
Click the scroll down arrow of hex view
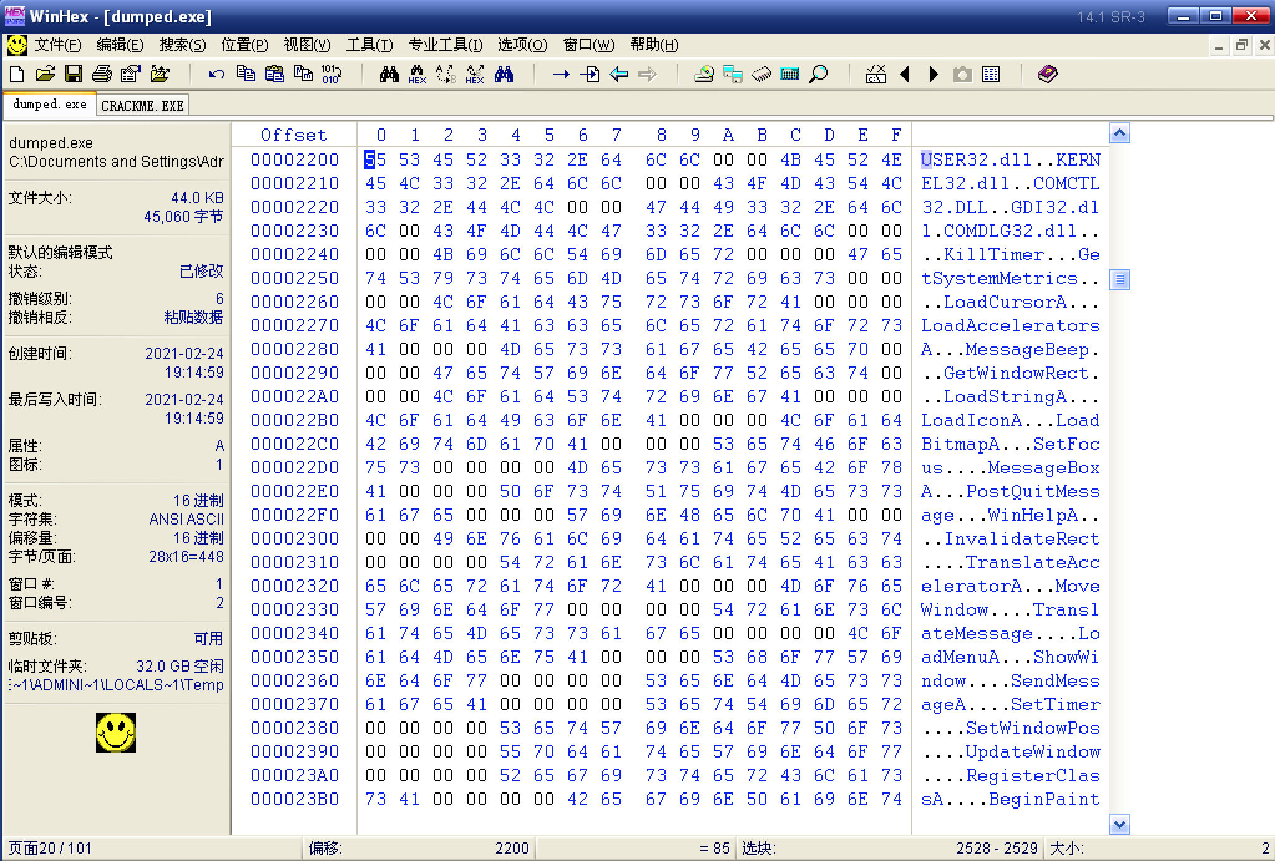[x=1119, y=825]
